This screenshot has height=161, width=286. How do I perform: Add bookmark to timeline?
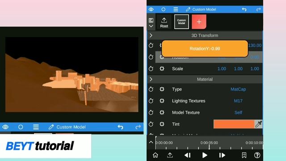(x=244, y=155)
